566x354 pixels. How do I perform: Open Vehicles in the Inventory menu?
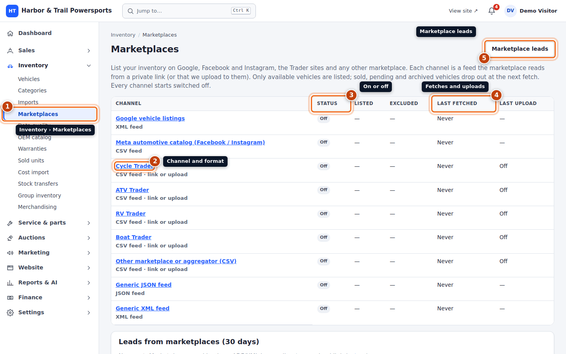pos(29,79)
